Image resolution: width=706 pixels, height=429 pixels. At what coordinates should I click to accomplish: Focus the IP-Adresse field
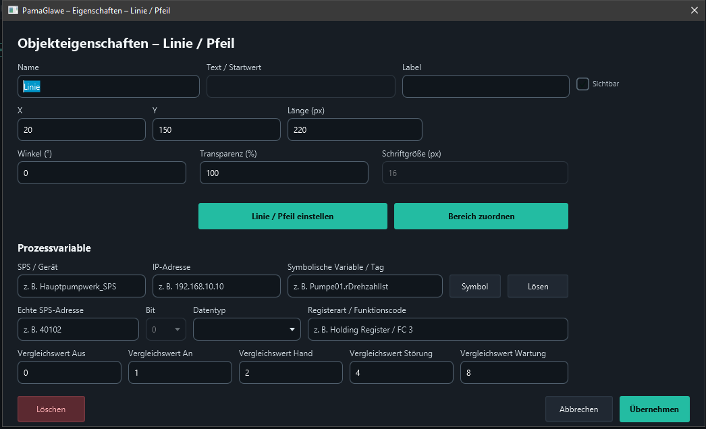point(217,286)
